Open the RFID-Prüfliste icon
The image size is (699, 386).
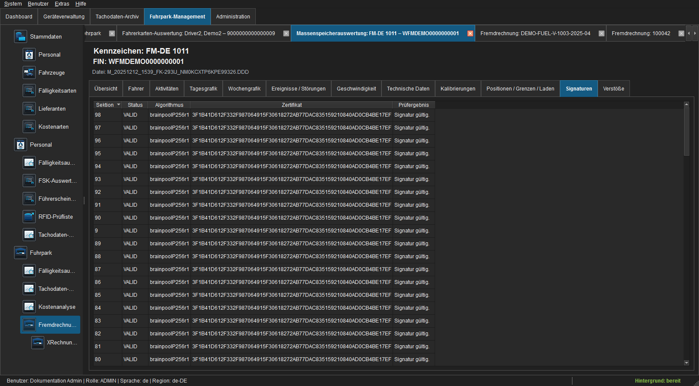(x=29, y=217)
